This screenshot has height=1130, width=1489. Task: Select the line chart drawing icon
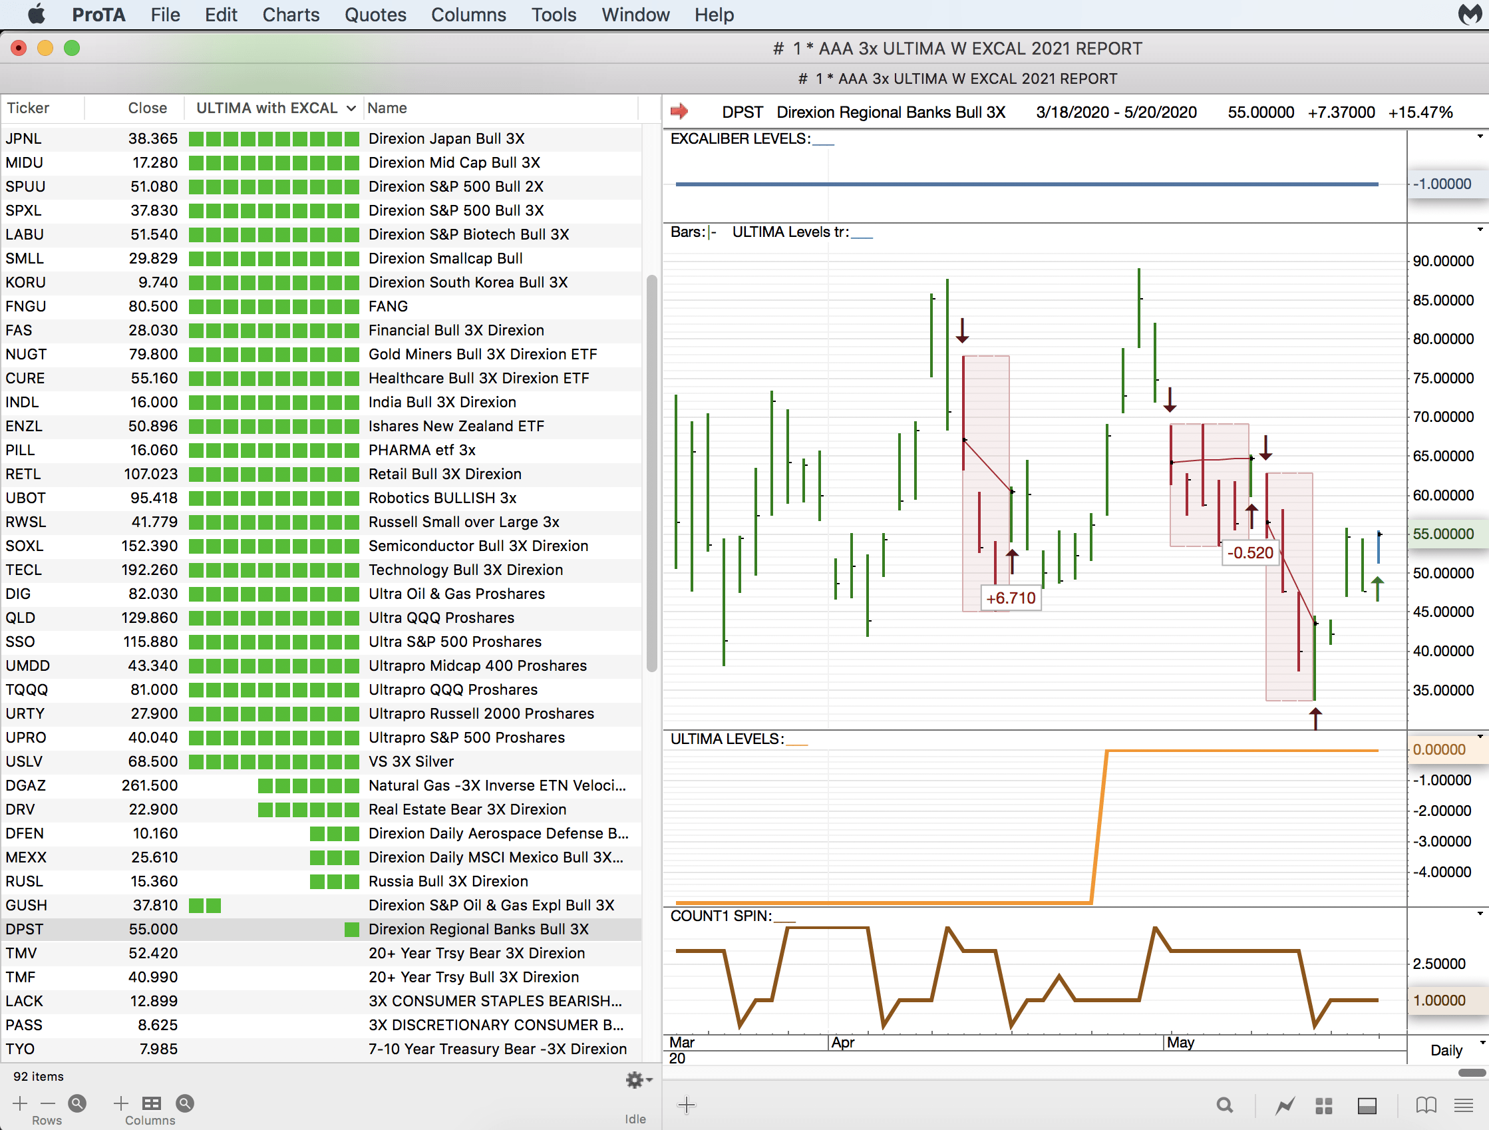(1284, 1105)
